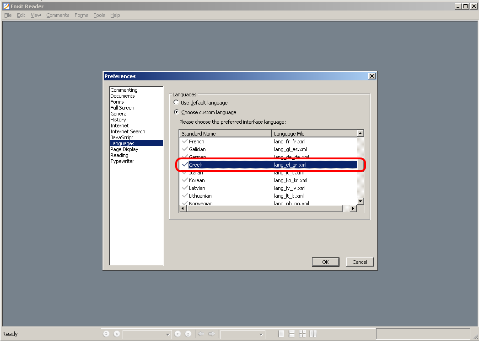This screenshot has width=479, height=341.
Task: Select Facing pages layout icon
Action: coord(302,334)
